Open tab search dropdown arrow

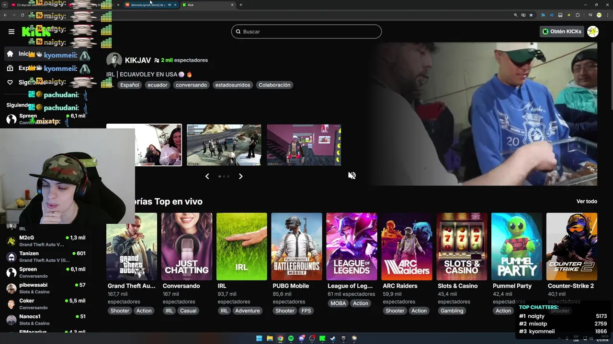(5, 5)
